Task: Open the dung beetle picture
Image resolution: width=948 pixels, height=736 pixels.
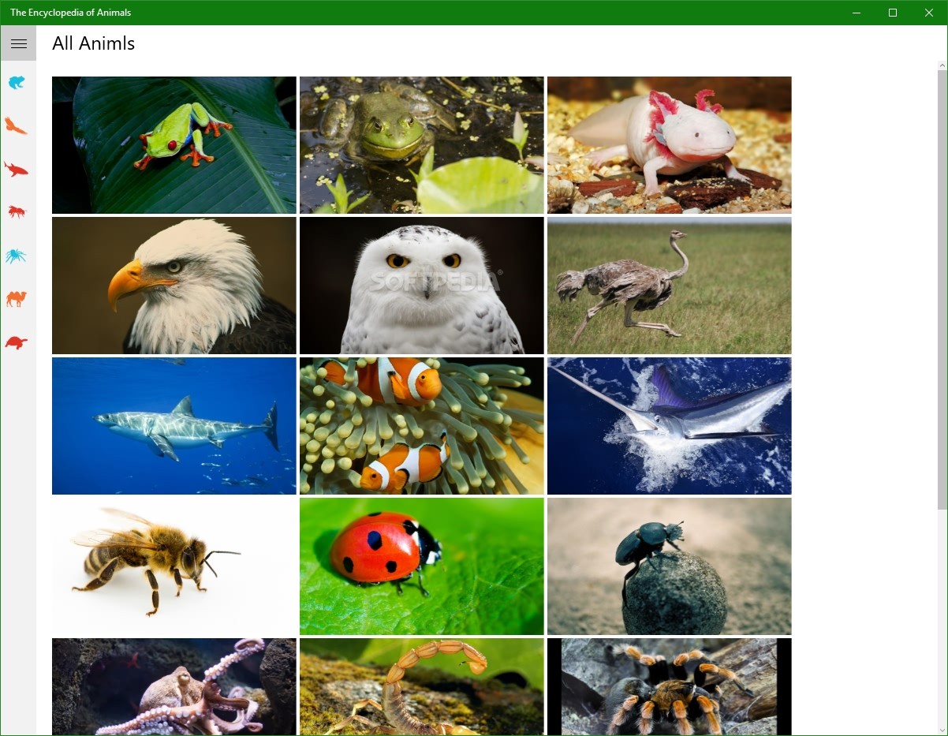Action: 670,566
